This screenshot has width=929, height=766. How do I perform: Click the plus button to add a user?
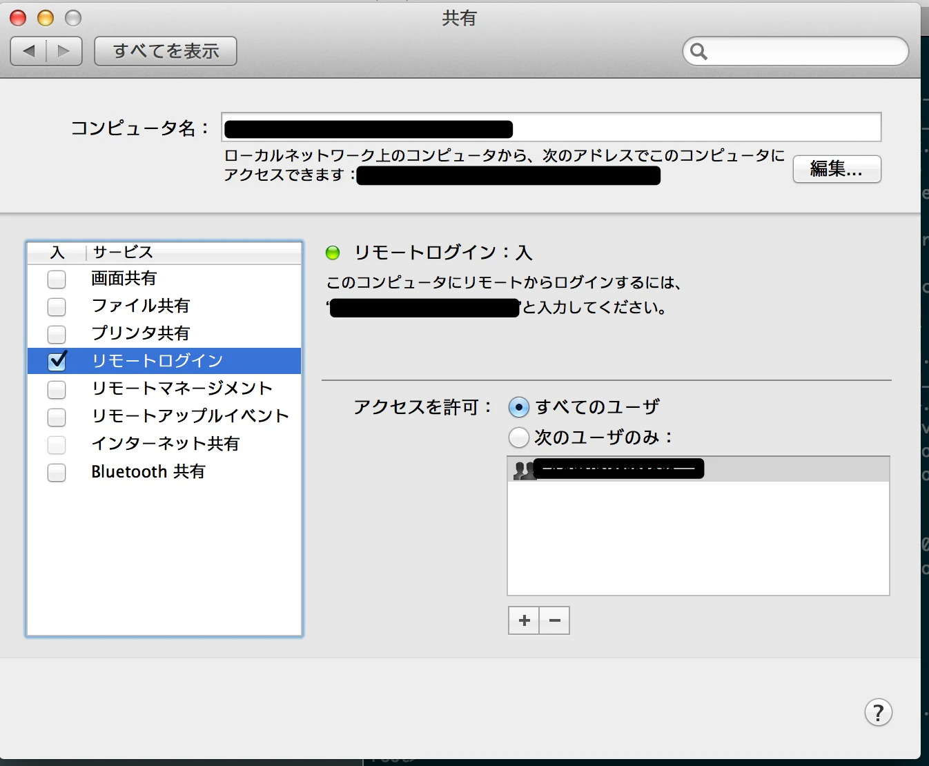click(x=524, y=620)
